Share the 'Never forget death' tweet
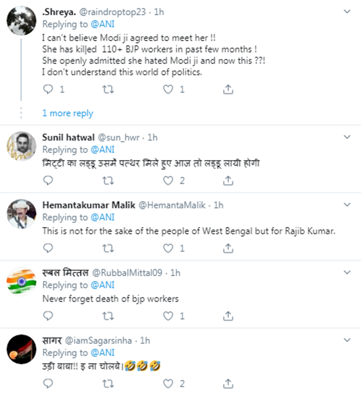This screenshot has height=394, width=361. 228,316
